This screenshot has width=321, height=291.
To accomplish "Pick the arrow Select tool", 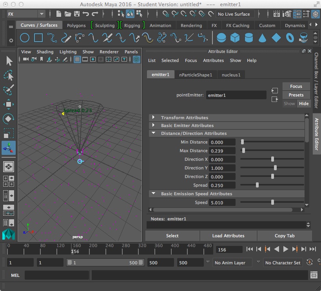I will [x=9, y=61].
